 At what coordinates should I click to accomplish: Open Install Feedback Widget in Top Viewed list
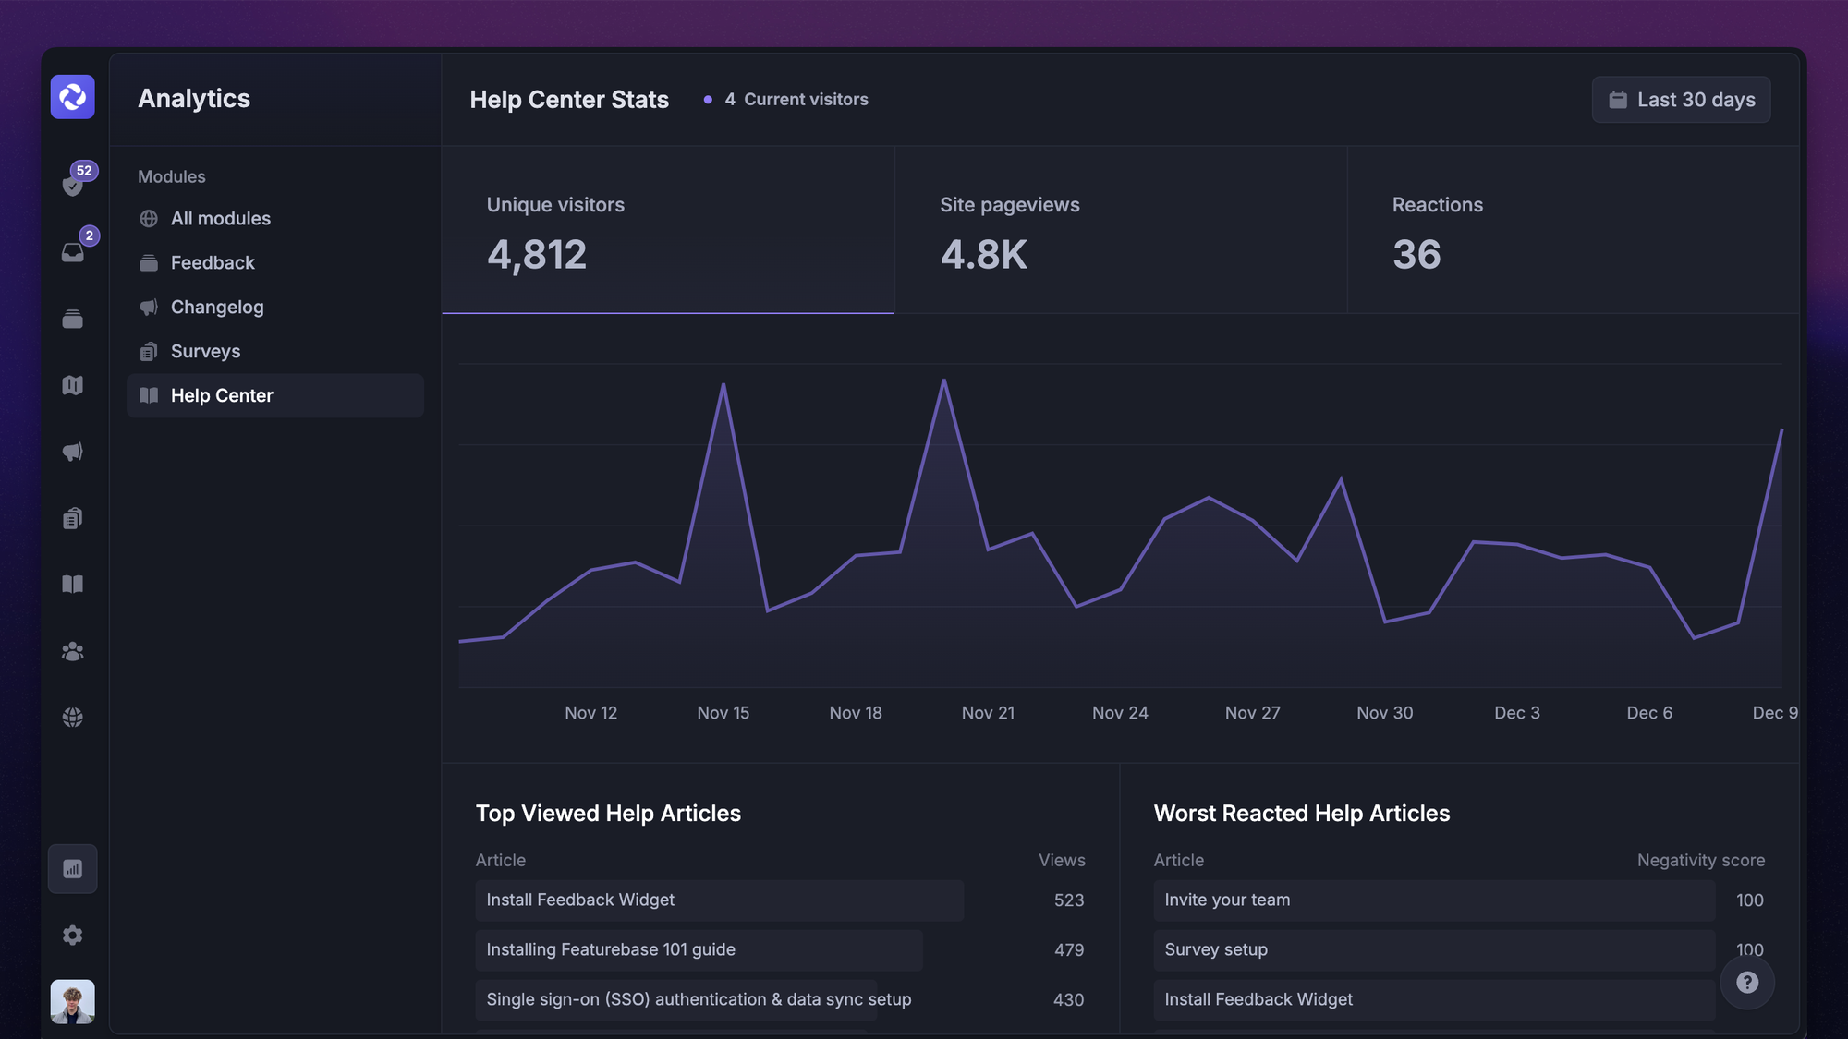tap(720, 900)
